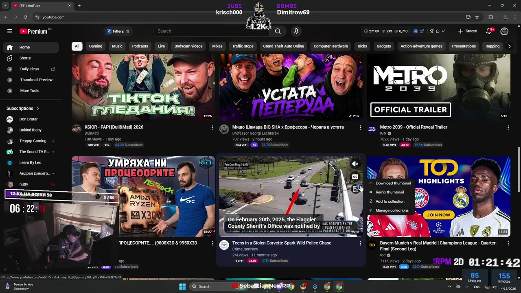The width and height of the screenshot is (521, 293).
Task: Select the Bodycam videos chip
Action: [188, 46]
